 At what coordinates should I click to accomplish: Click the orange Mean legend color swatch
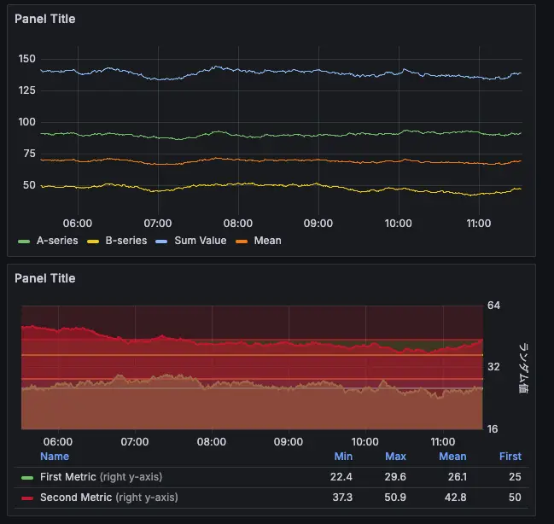tap(242, 242)
